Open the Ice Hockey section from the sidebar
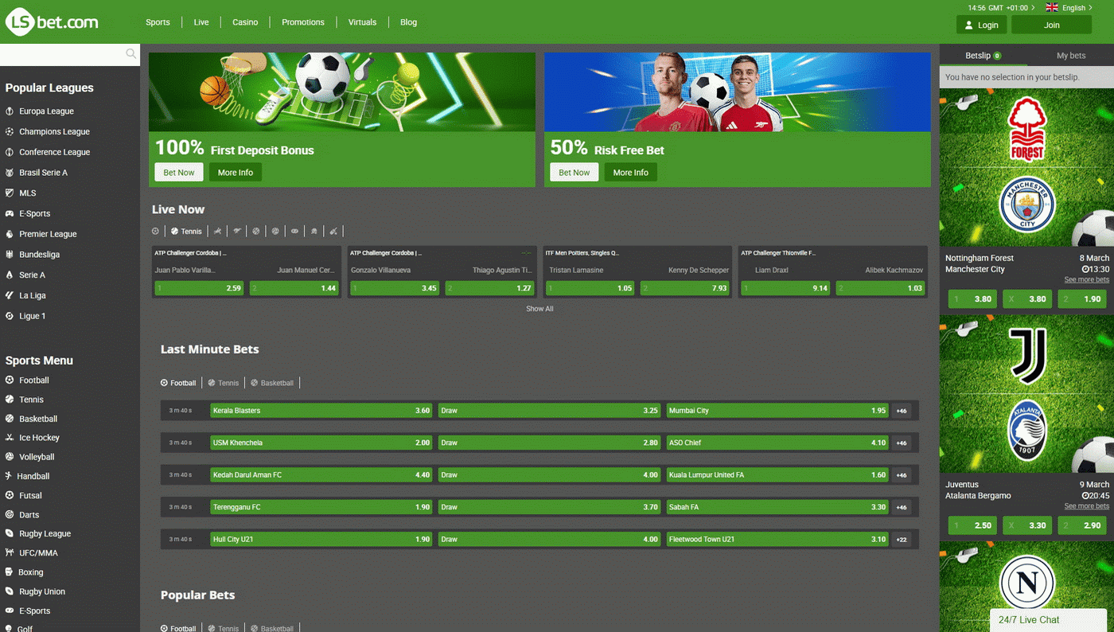 click(x=38, y=437)
